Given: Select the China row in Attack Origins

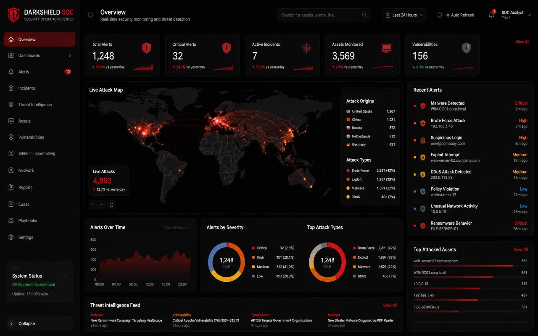Looking at the screenshot, I should tap(370, 120).
